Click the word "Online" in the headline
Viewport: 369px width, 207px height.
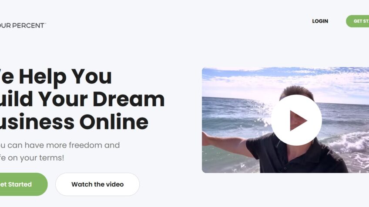pos(114,122)
